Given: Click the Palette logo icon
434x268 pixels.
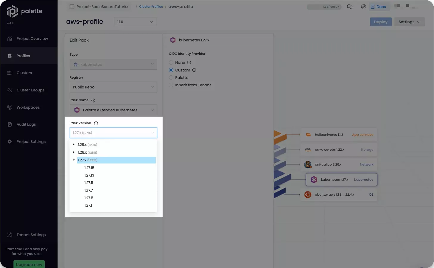Looking at the screenshot, I should point(12,11).
